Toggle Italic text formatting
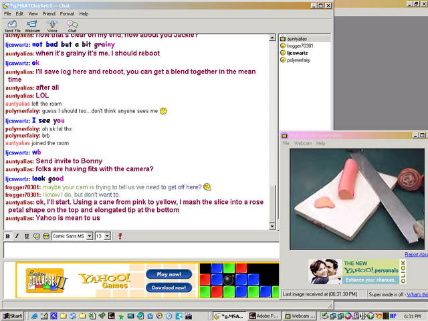Image resolution: width=428 pixels, height=321 pixels. pyautogui.click(x=17, y=236)
